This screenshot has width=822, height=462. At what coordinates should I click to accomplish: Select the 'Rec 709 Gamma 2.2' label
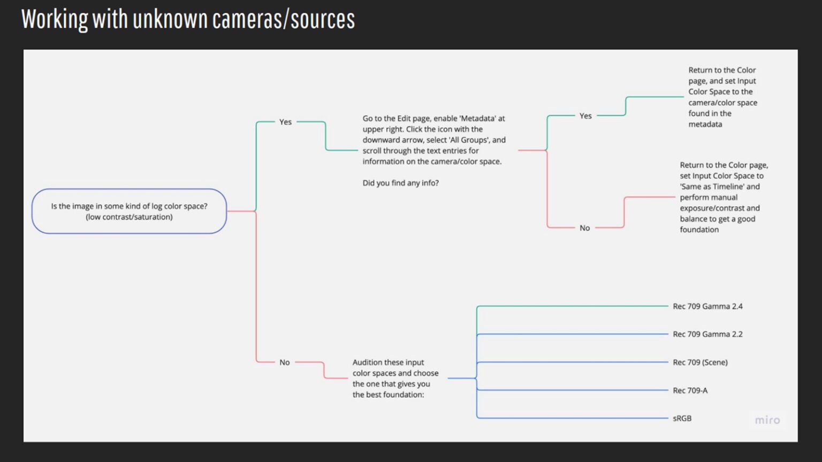pyautogui.click(x=707, y=334)
